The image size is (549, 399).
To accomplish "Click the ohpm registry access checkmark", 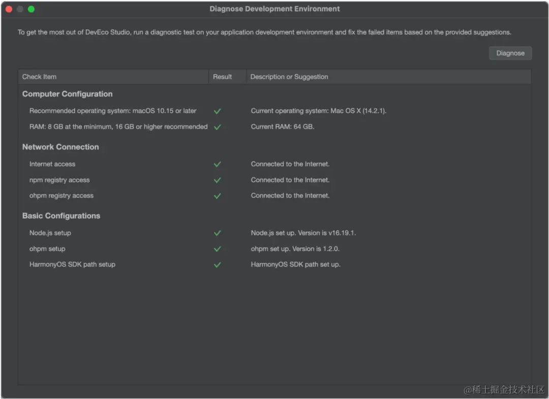I will pos(218,196).
